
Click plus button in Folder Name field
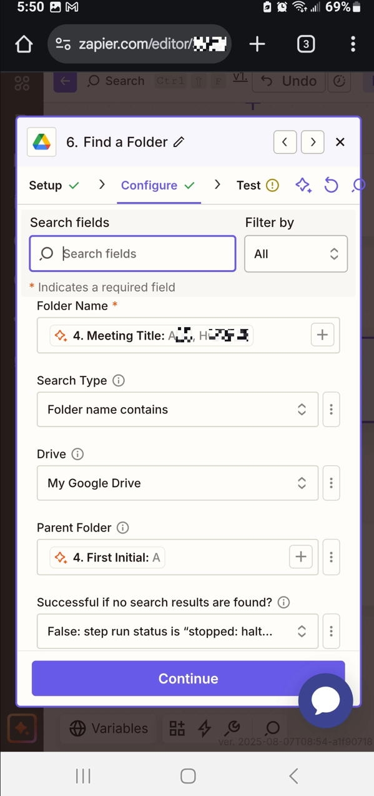point(322,335)
